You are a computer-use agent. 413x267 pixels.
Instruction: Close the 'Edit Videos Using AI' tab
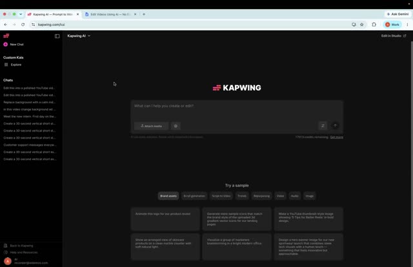(135, 14)
